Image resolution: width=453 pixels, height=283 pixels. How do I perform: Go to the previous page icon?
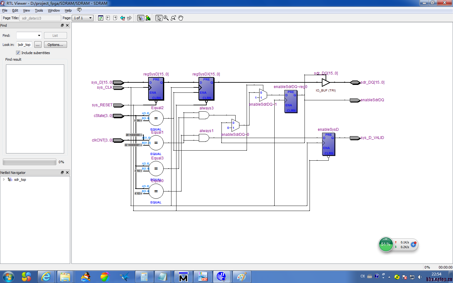108,18
